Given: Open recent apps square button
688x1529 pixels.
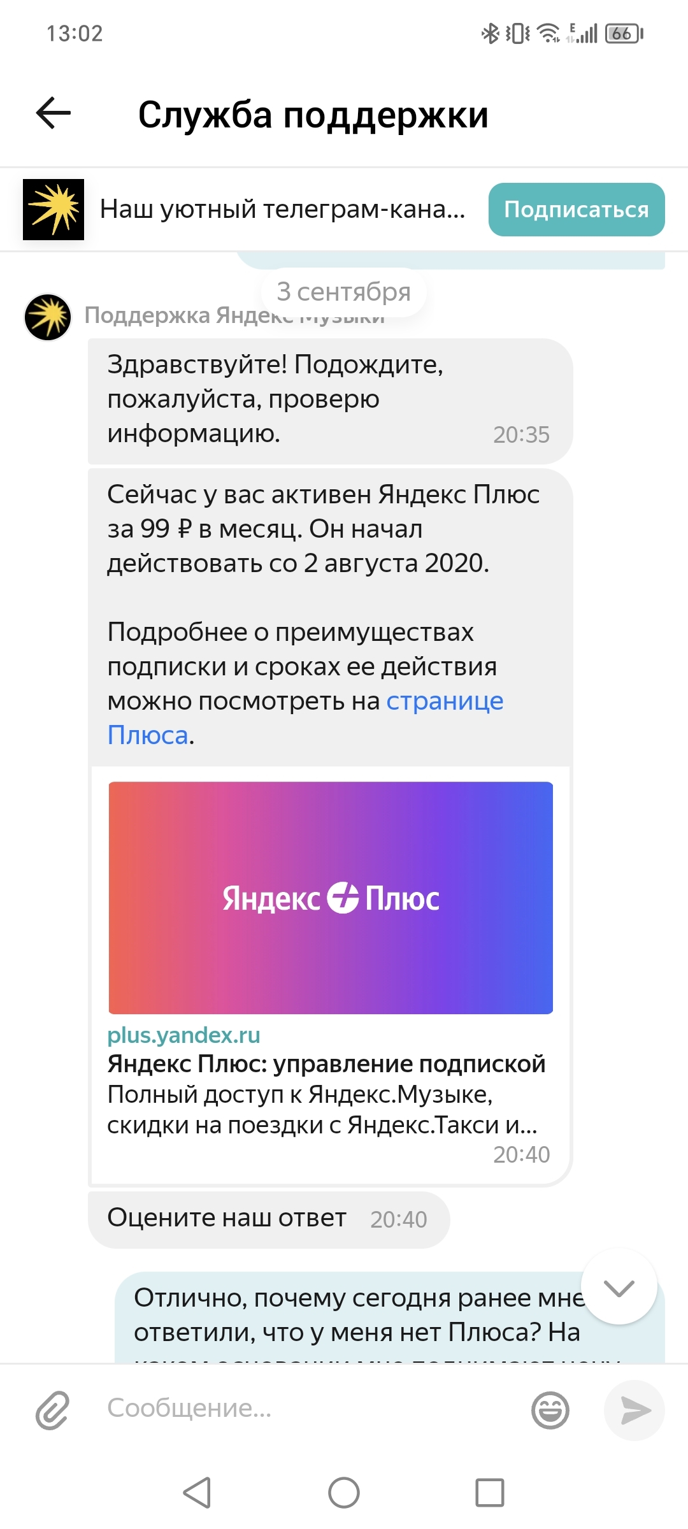Looking at the screenshot, I should point(490,1492).
